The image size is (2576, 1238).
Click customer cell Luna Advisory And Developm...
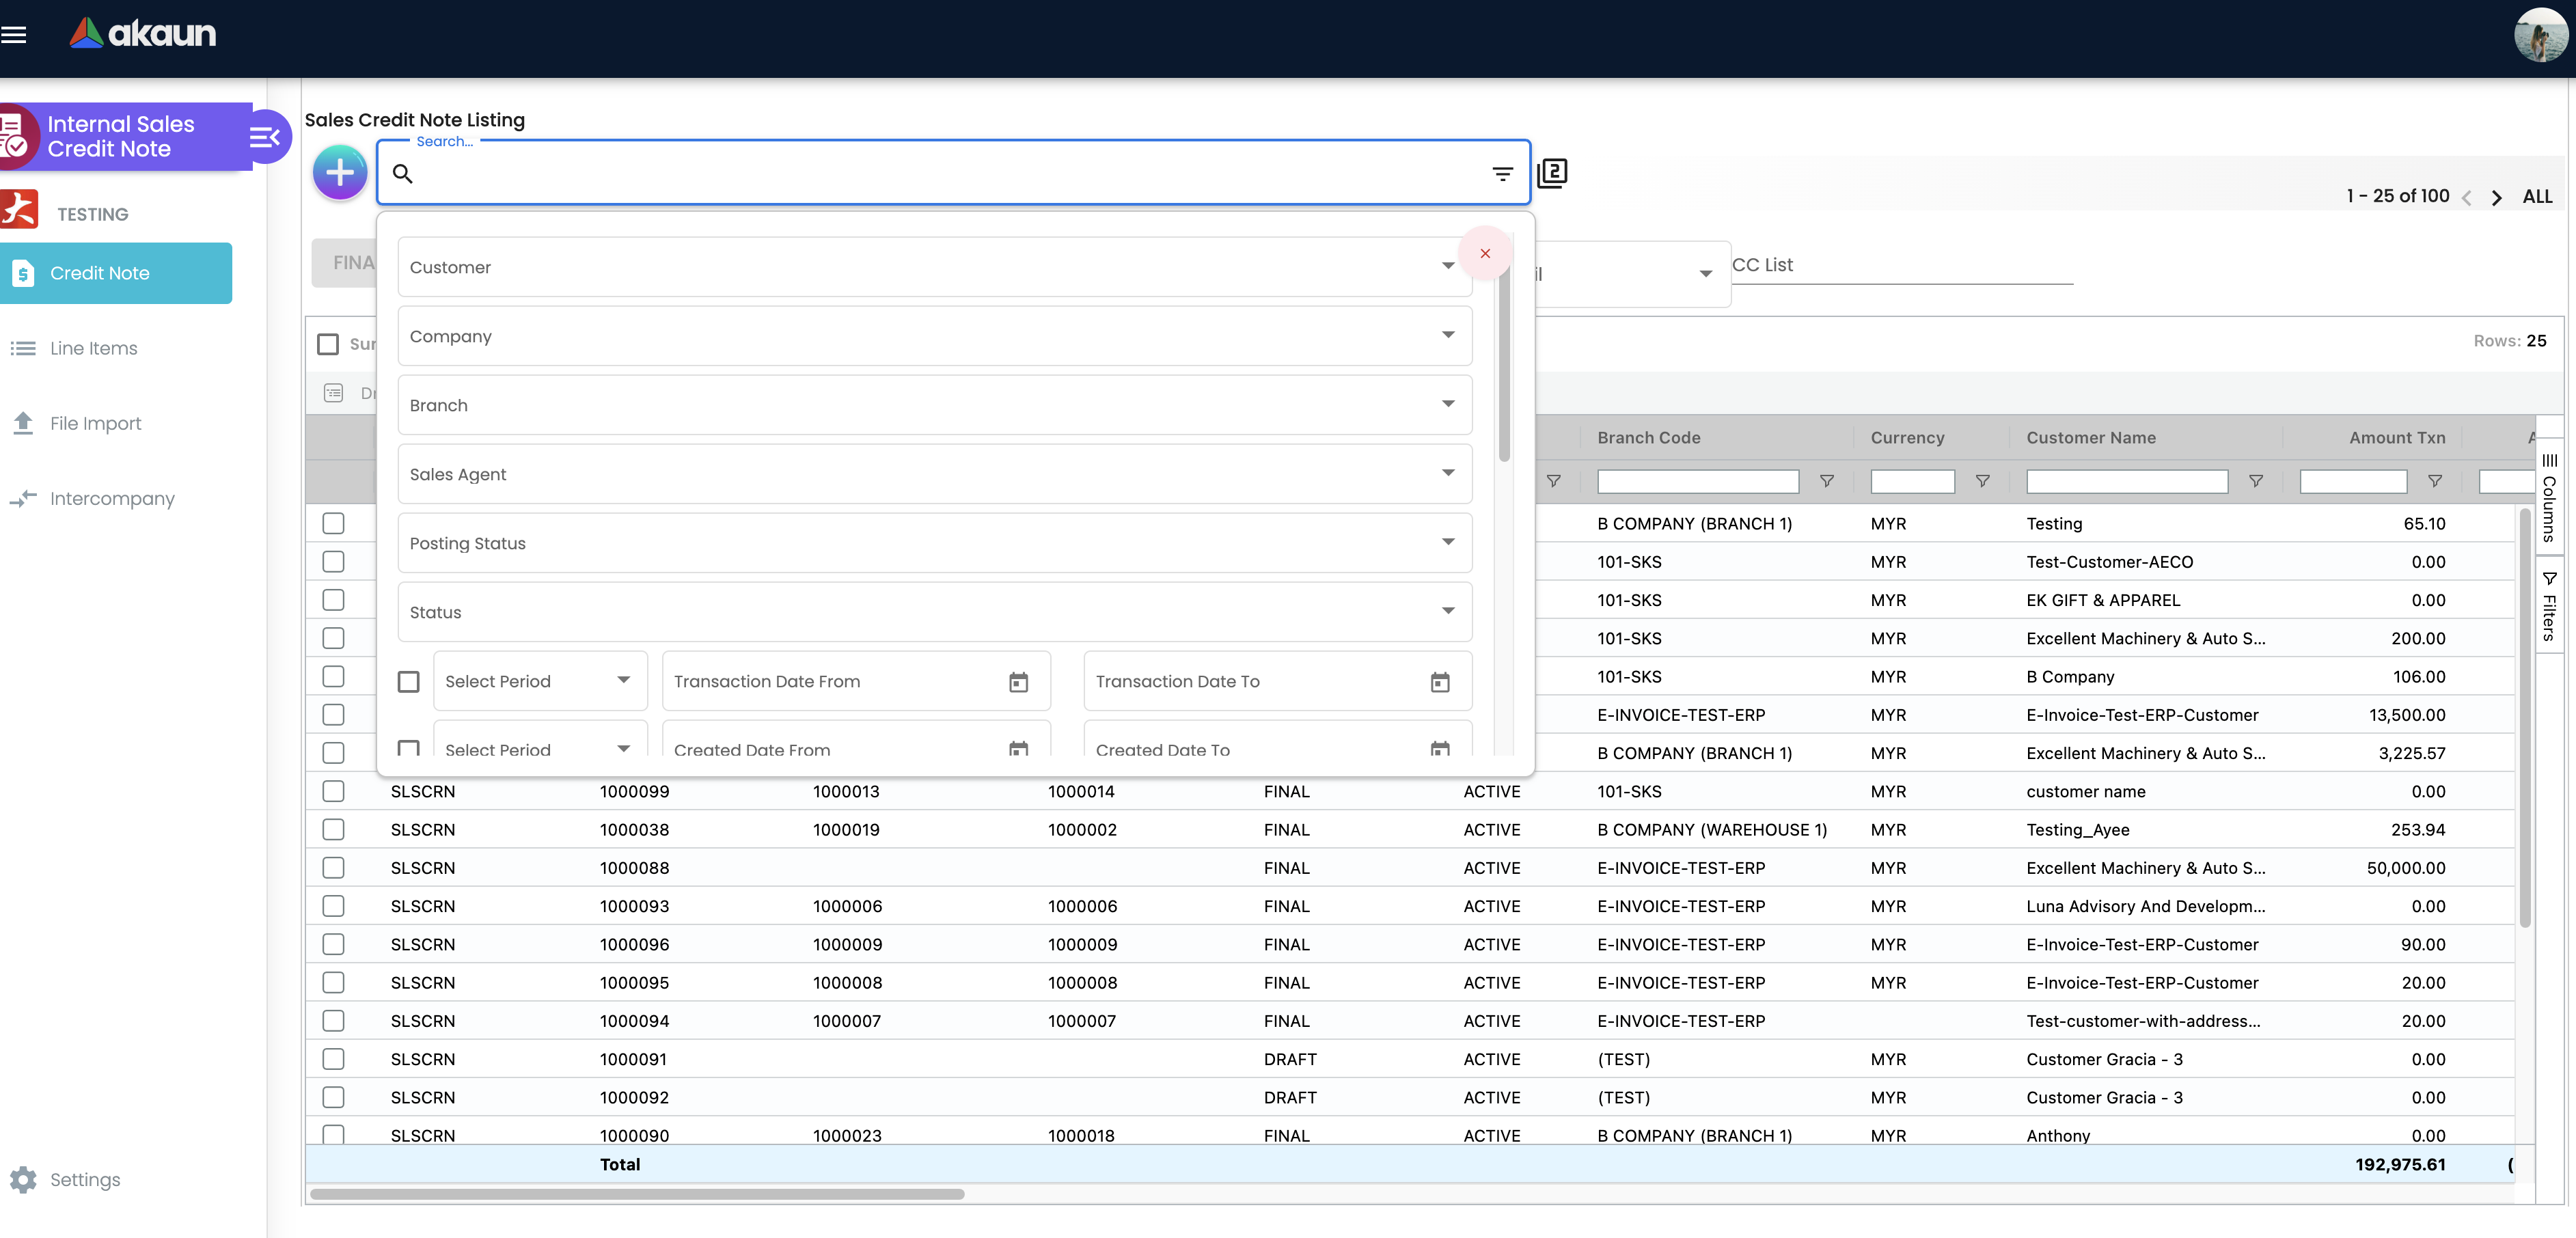point(2146,906)
